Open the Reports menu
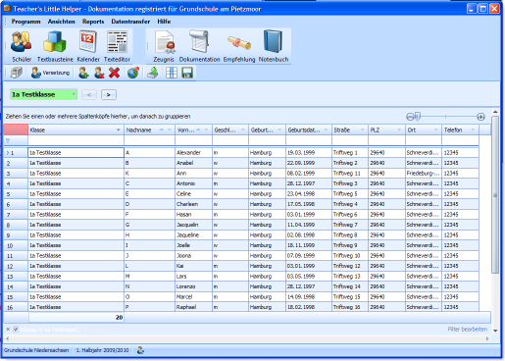505x361 pixels. point(93,22)
